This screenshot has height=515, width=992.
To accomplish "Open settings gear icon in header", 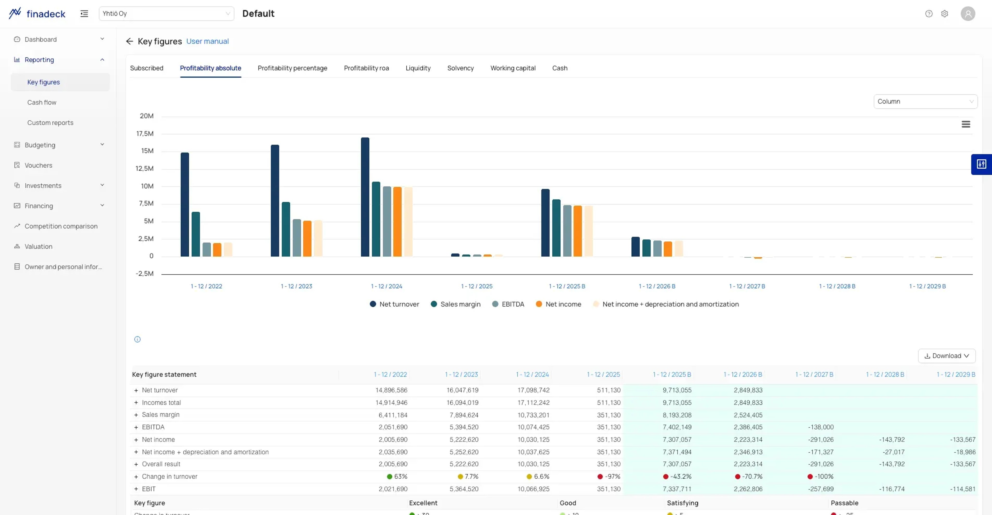I will [x=945, y=14].
